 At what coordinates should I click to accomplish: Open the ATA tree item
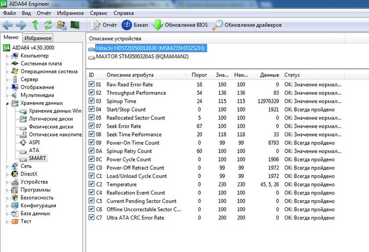click(34, 150)
